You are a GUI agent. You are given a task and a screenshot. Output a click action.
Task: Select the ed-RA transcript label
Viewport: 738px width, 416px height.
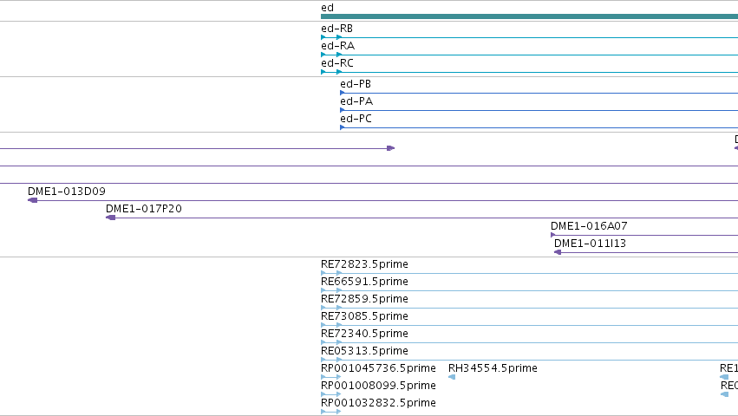pos(337,46)
